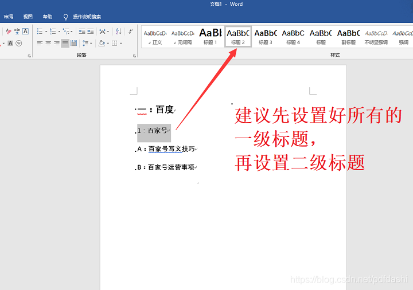The width and height of the screenshot is (413, 290).
Task: Open the font color dropdown arrow
Action: [3, 43]
